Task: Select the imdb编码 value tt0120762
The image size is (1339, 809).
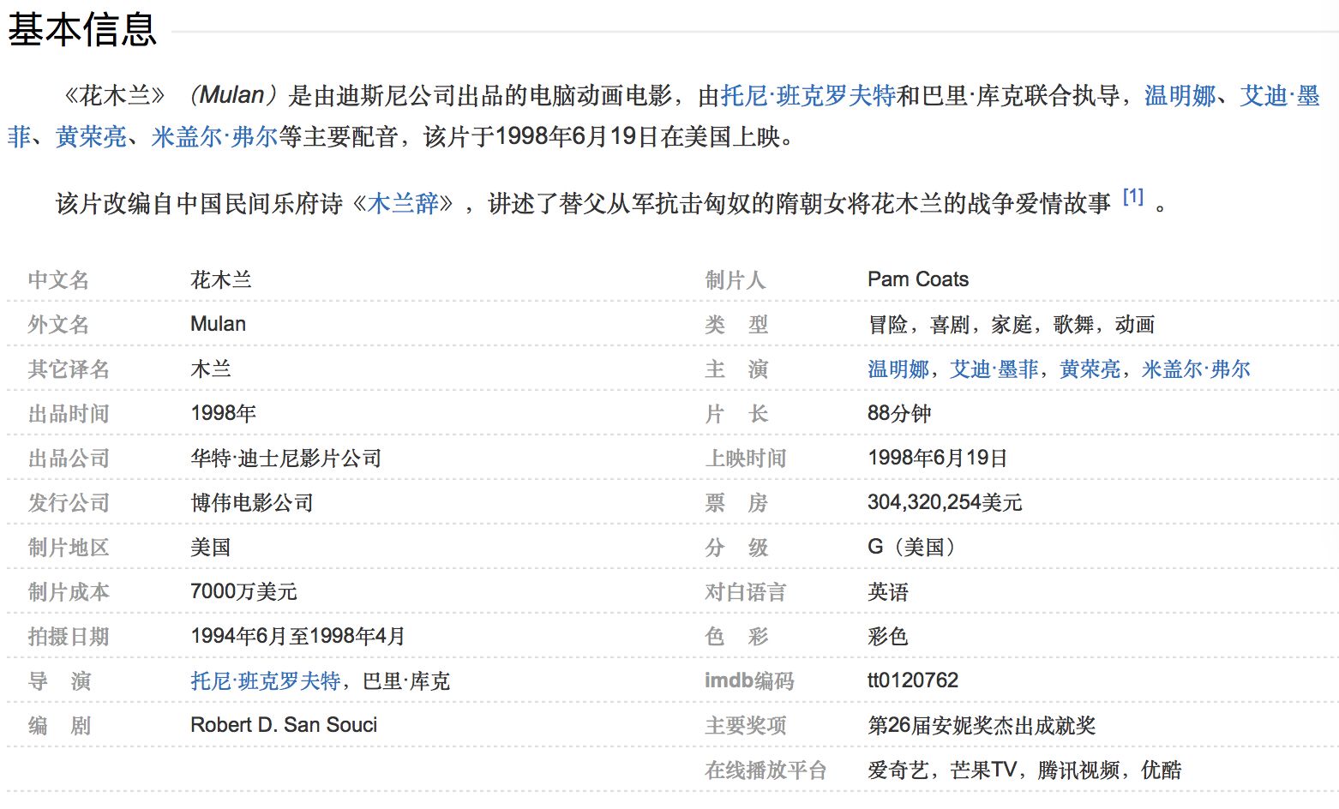Action: click(x=913, y=680)
